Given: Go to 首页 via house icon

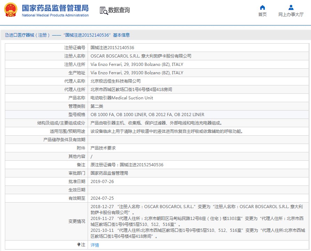Looking at the screenshot, I should coord(262,8).
